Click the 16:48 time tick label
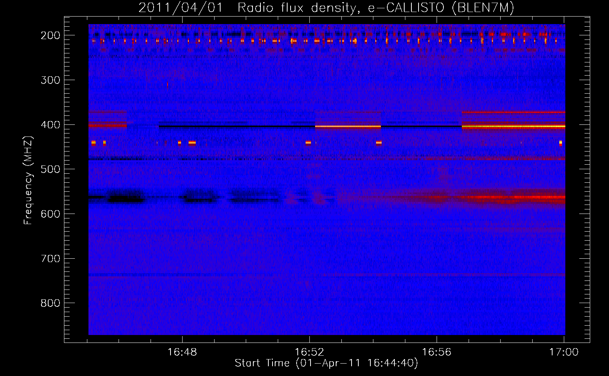 (182, 352)
